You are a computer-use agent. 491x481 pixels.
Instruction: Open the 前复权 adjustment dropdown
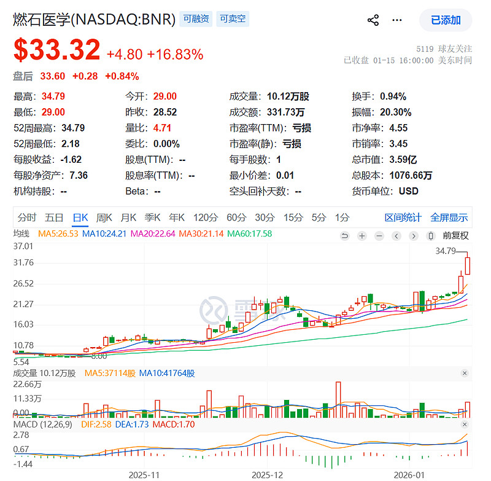pyautogui.click(x=455, y=236)
